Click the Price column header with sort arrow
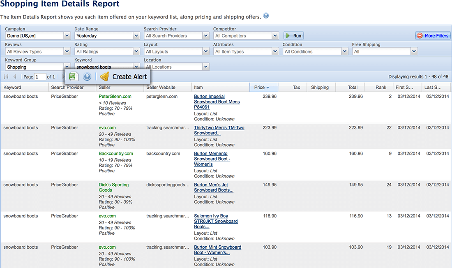The height and width of the screenshot is (268, 452). coord(264,87)
